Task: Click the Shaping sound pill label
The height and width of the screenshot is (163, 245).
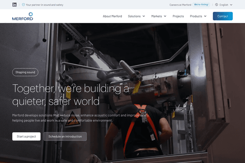Action: (25, 72)
